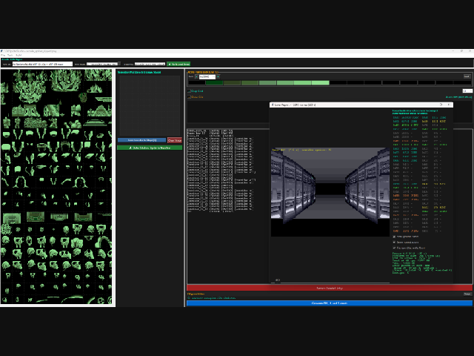Viewport: 474px width, 356px height.
Task: Toggle first checkbox under preview register table
Action: point(394,237)
